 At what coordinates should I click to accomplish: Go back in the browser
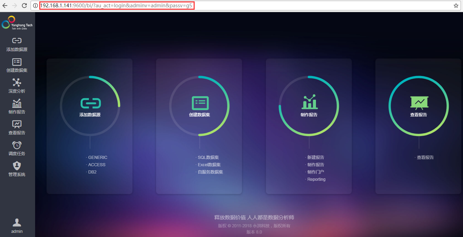pos(5,6)
